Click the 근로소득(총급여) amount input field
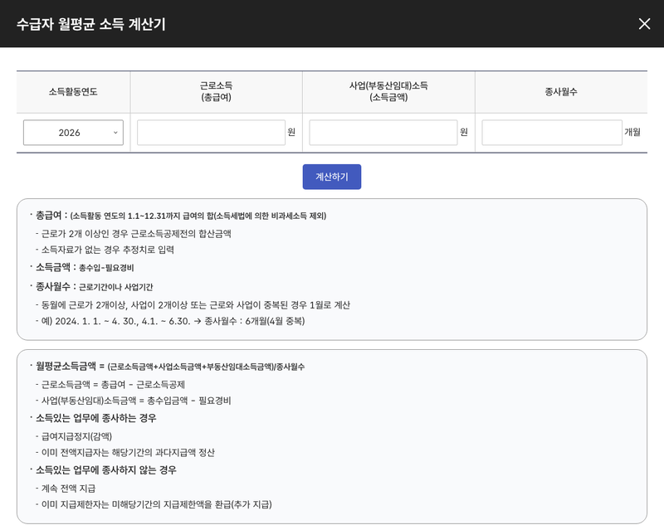This screenshot has height=525, width=664. [211, 133]
